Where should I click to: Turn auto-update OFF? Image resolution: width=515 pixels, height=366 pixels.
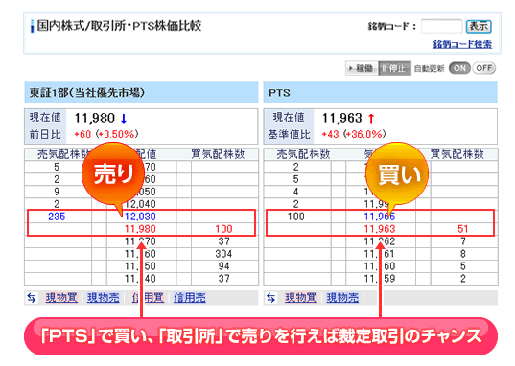pos(483,68)
